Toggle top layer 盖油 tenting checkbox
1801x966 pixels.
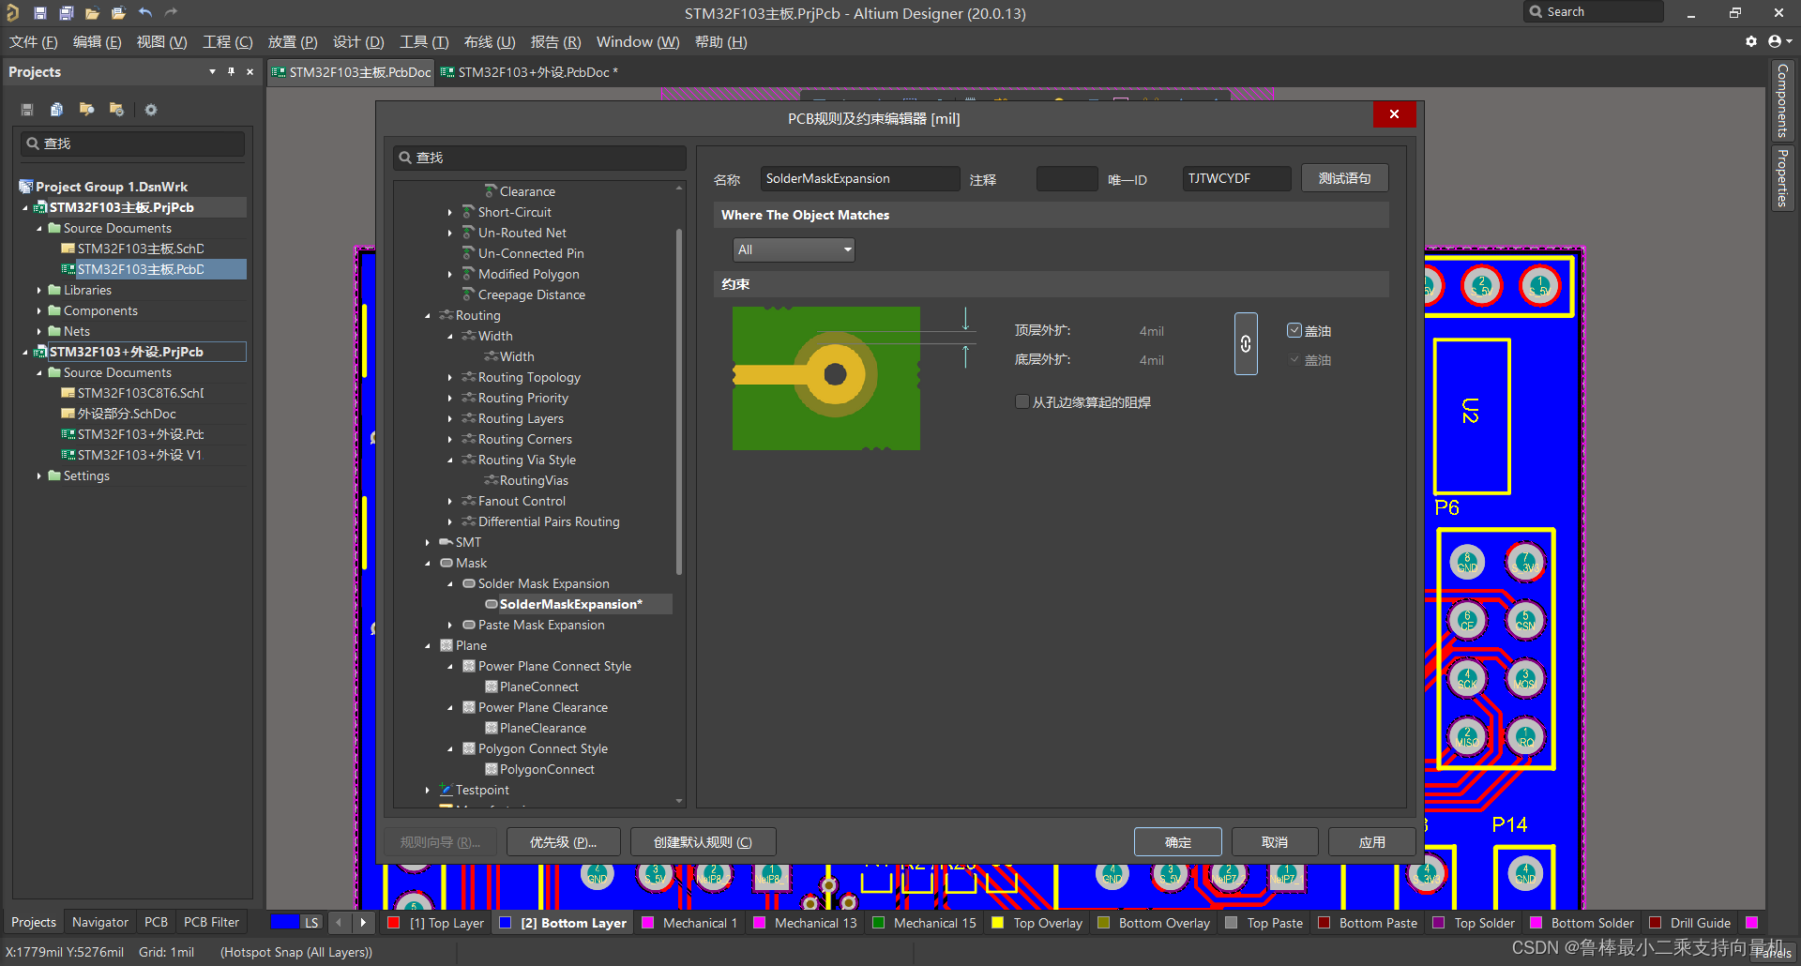pos(1294,330)
